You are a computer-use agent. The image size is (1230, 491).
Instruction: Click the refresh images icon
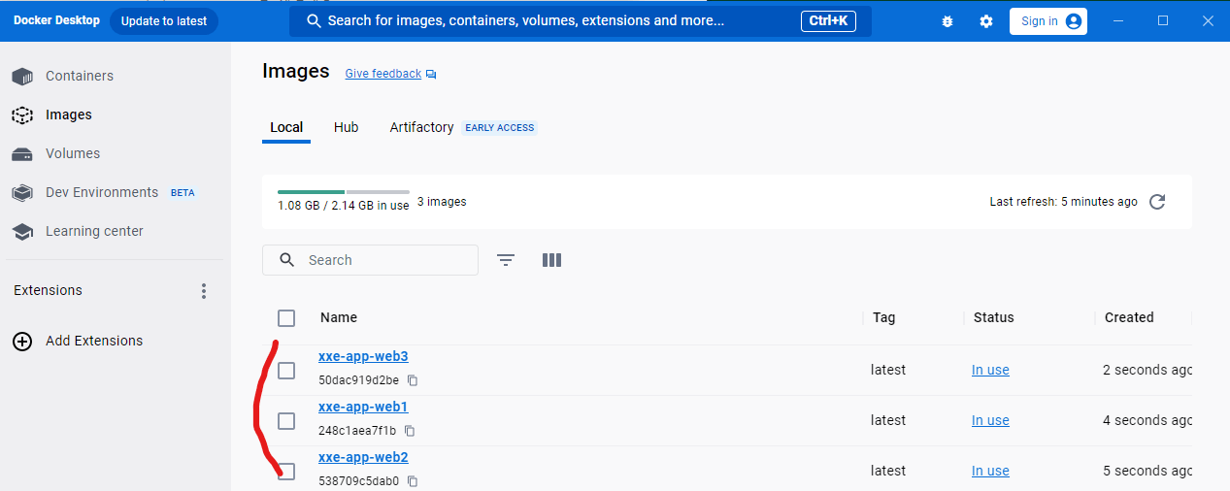click(1157, 202)
